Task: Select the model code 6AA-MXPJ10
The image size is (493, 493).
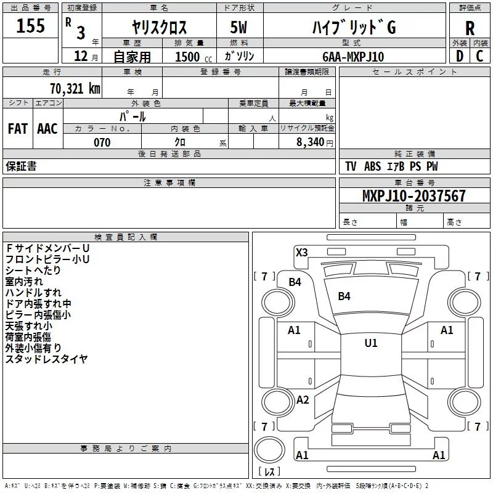Action: coord(353,57)
